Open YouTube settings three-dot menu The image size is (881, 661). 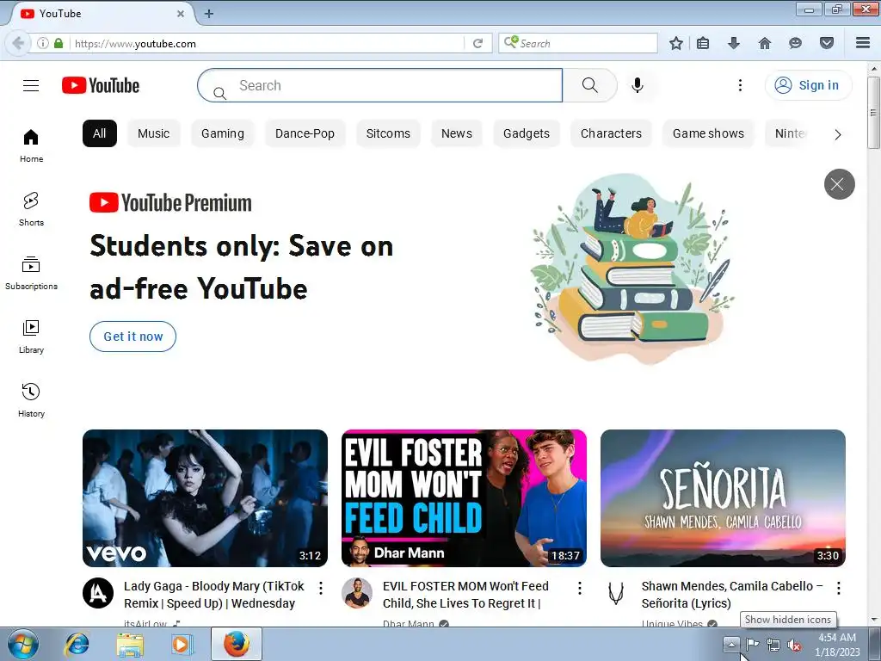[x=740, y=85]
